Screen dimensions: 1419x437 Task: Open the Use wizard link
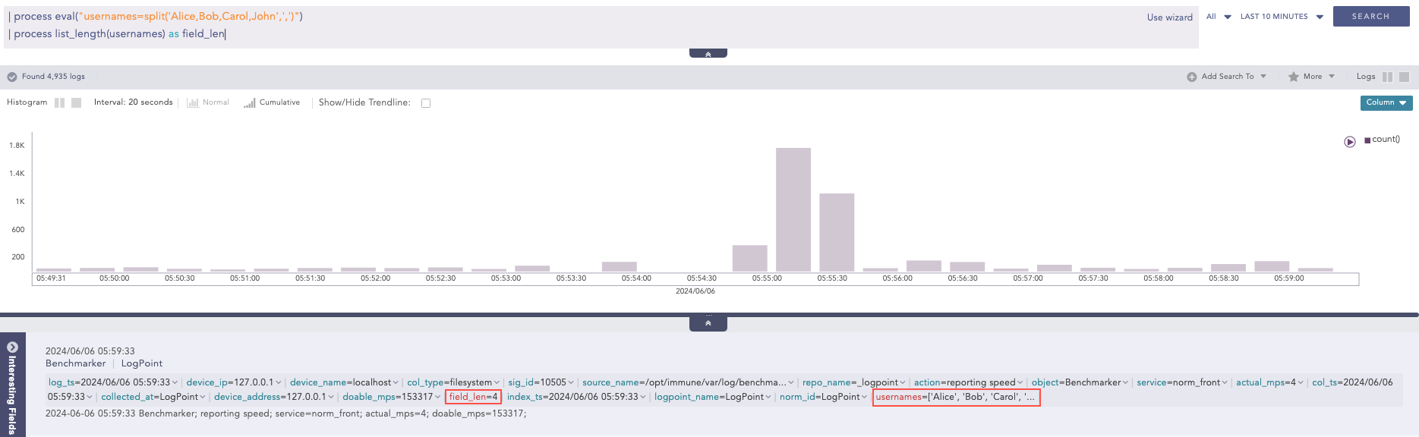1169,17
